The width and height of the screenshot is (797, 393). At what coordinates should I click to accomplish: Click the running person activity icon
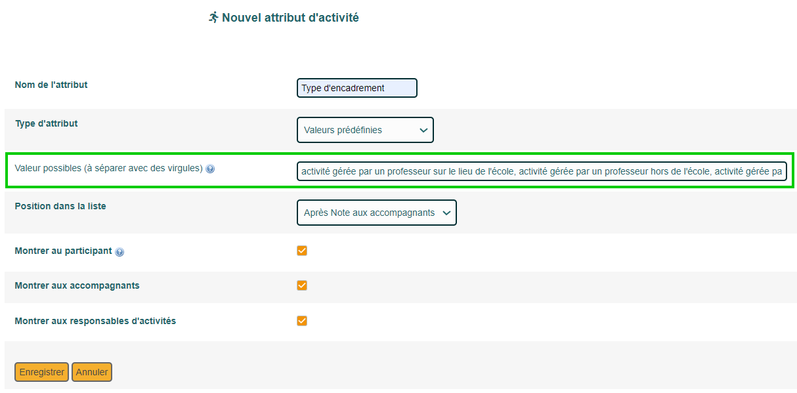(x=213, y=18)
